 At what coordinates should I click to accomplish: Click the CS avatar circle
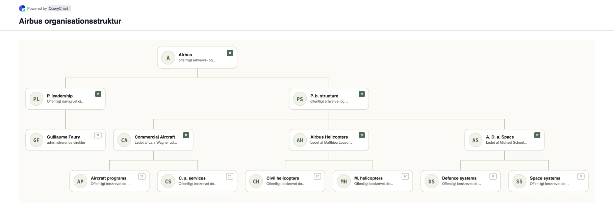(168, 182)
